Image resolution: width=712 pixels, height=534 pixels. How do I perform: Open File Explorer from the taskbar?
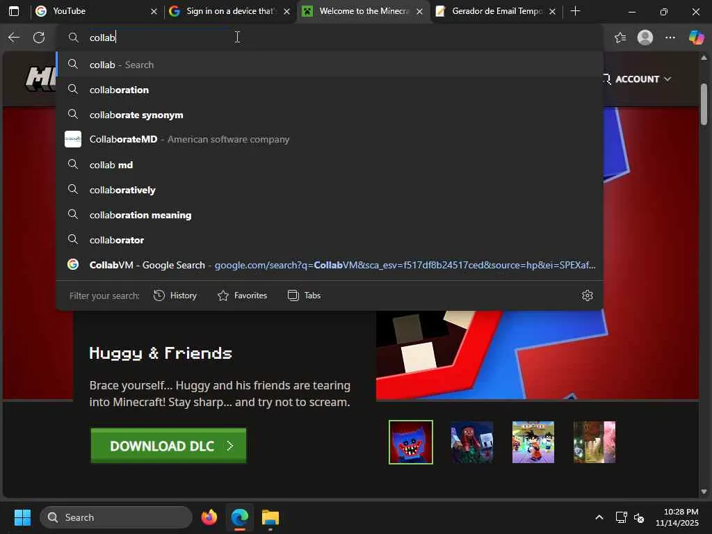[270, 517]
